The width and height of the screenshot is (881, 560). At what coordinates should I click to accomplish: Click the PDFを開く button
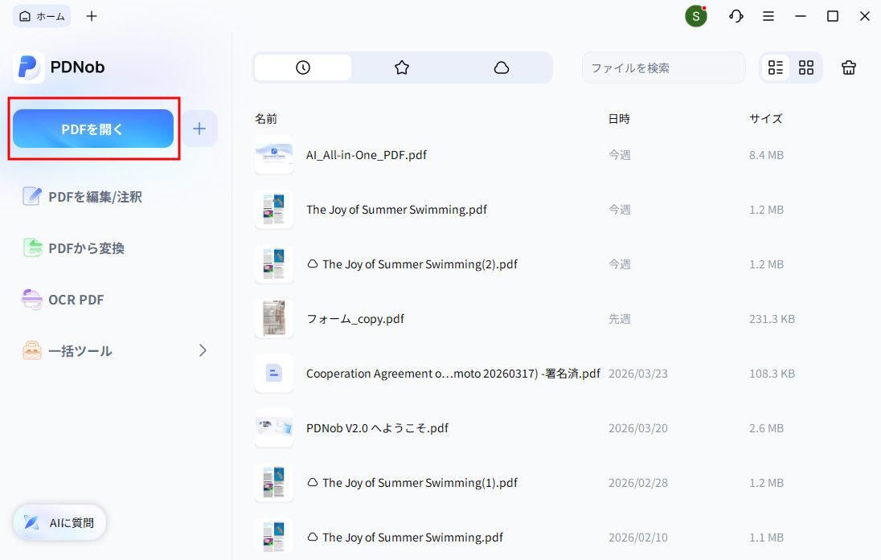(92, 128)
